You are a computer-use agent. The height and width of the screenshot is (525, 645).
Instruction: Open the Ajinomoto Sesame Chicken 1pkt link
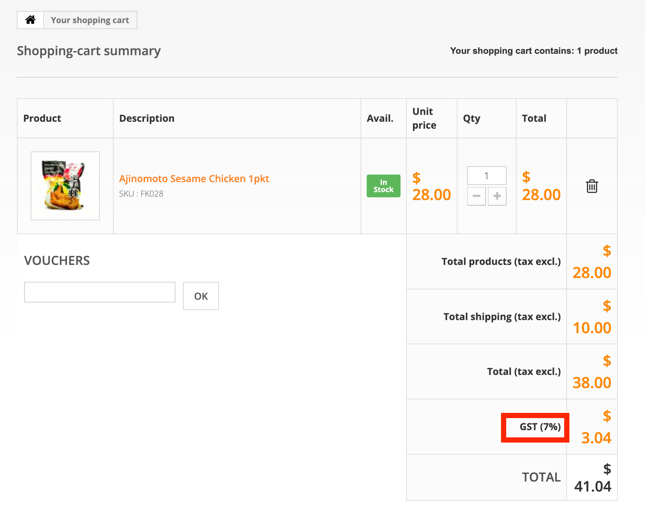click(x=194, y=179)
